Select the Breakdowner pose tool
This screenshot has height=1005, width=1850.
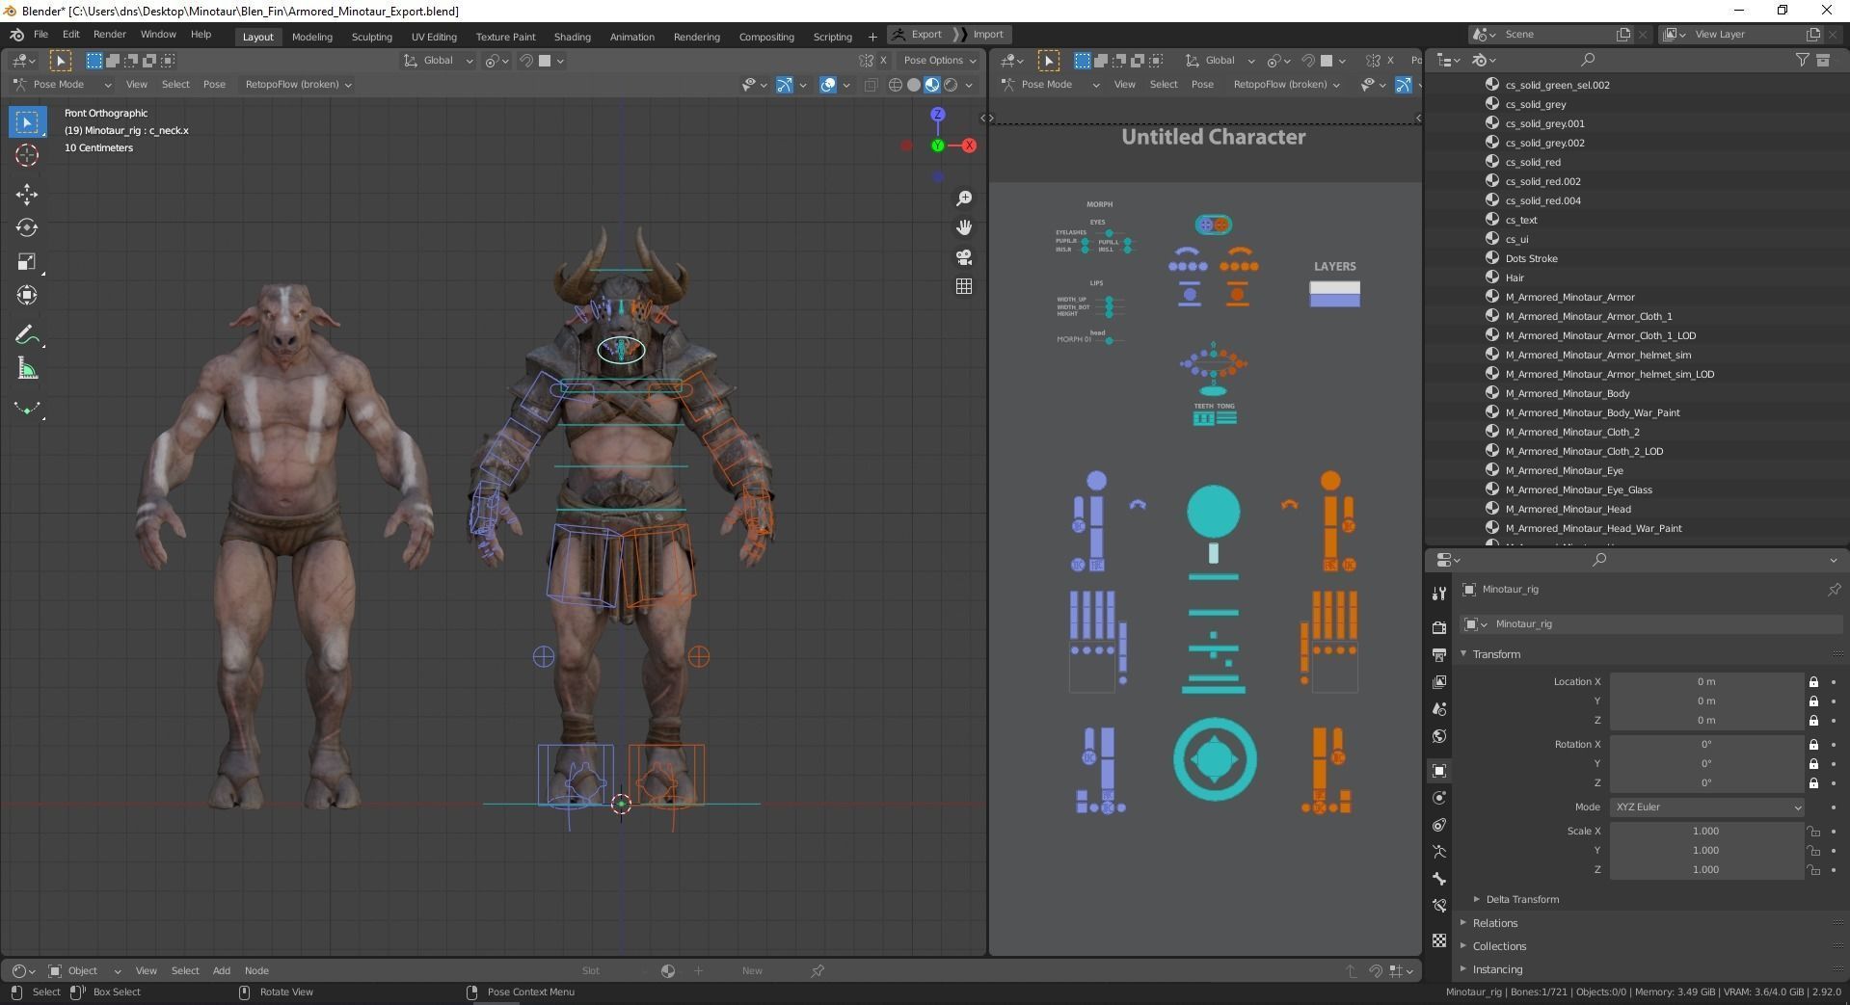pyautogui.click(x=27, y=409)
